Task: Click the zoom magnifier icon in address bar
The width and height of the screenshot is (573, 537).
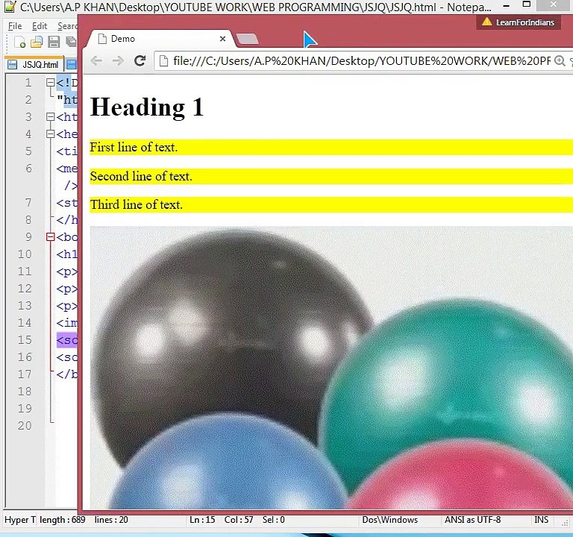Action: (560, 60)
